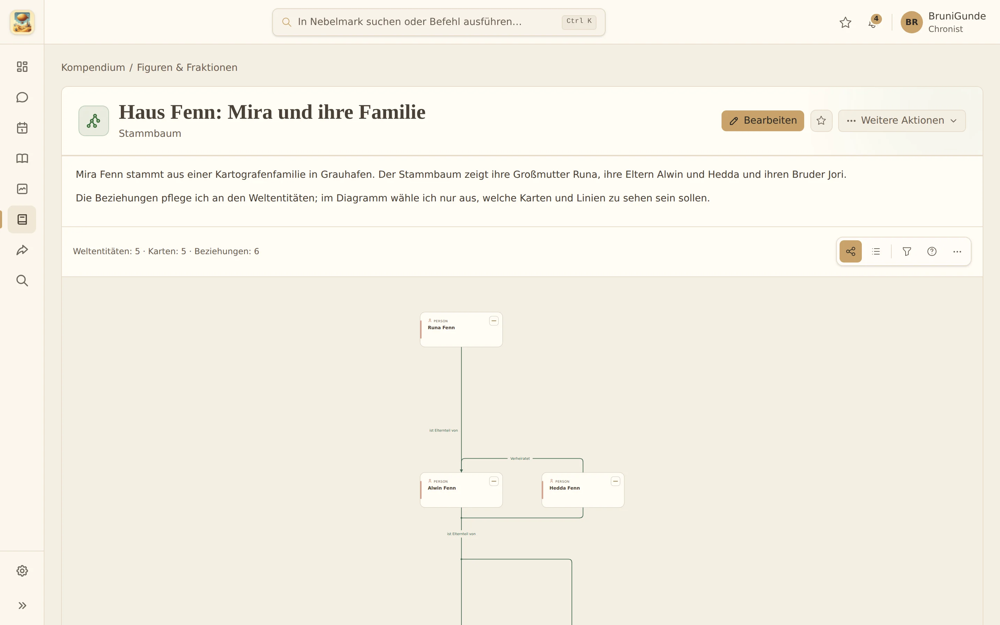The image size is (1000, 625).
Task: Click 'ist Elternteil von' label below Runa
Action: click(443, 430)
